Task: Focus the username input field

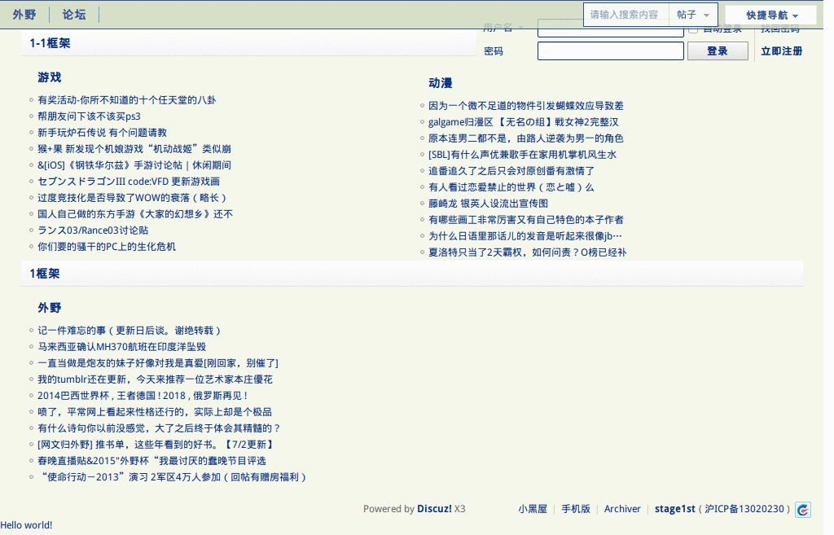Action: coord(611,29)
